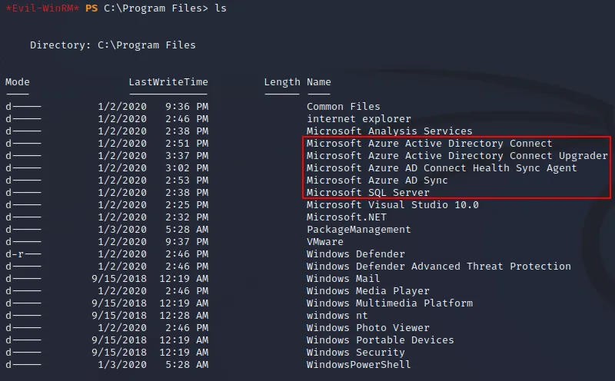Select 'Microsoft Azure Active Directory Connect' entry

(x=429, y=144)
